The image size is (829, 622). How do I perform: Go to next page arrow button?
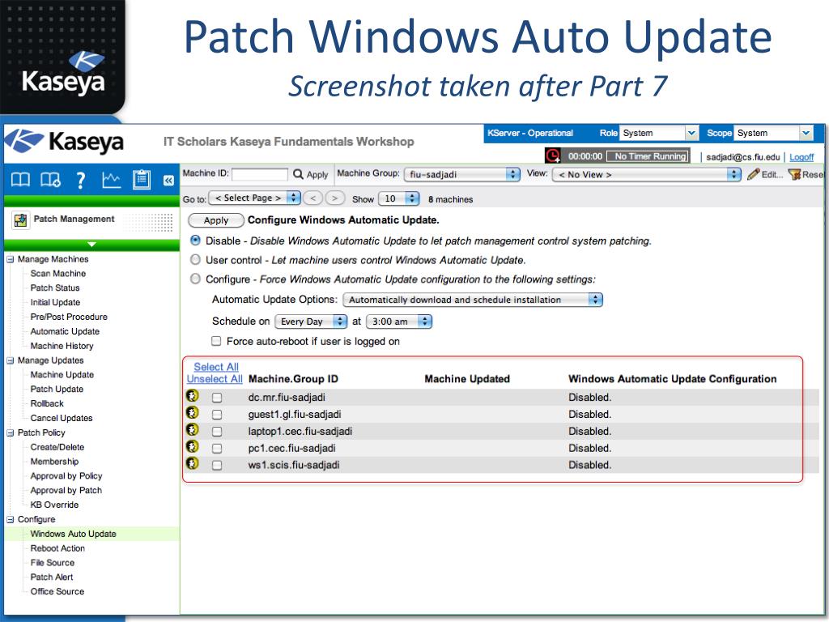point(334,198)
